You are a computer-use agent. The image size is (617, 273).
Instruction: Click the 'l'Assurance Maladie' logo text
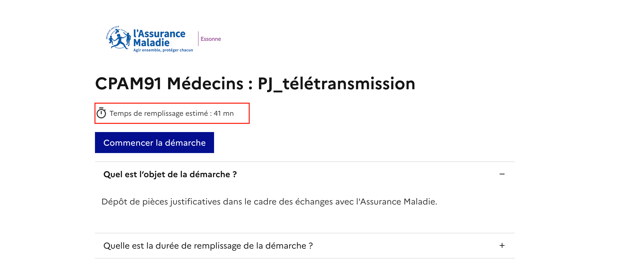[159, 38]
